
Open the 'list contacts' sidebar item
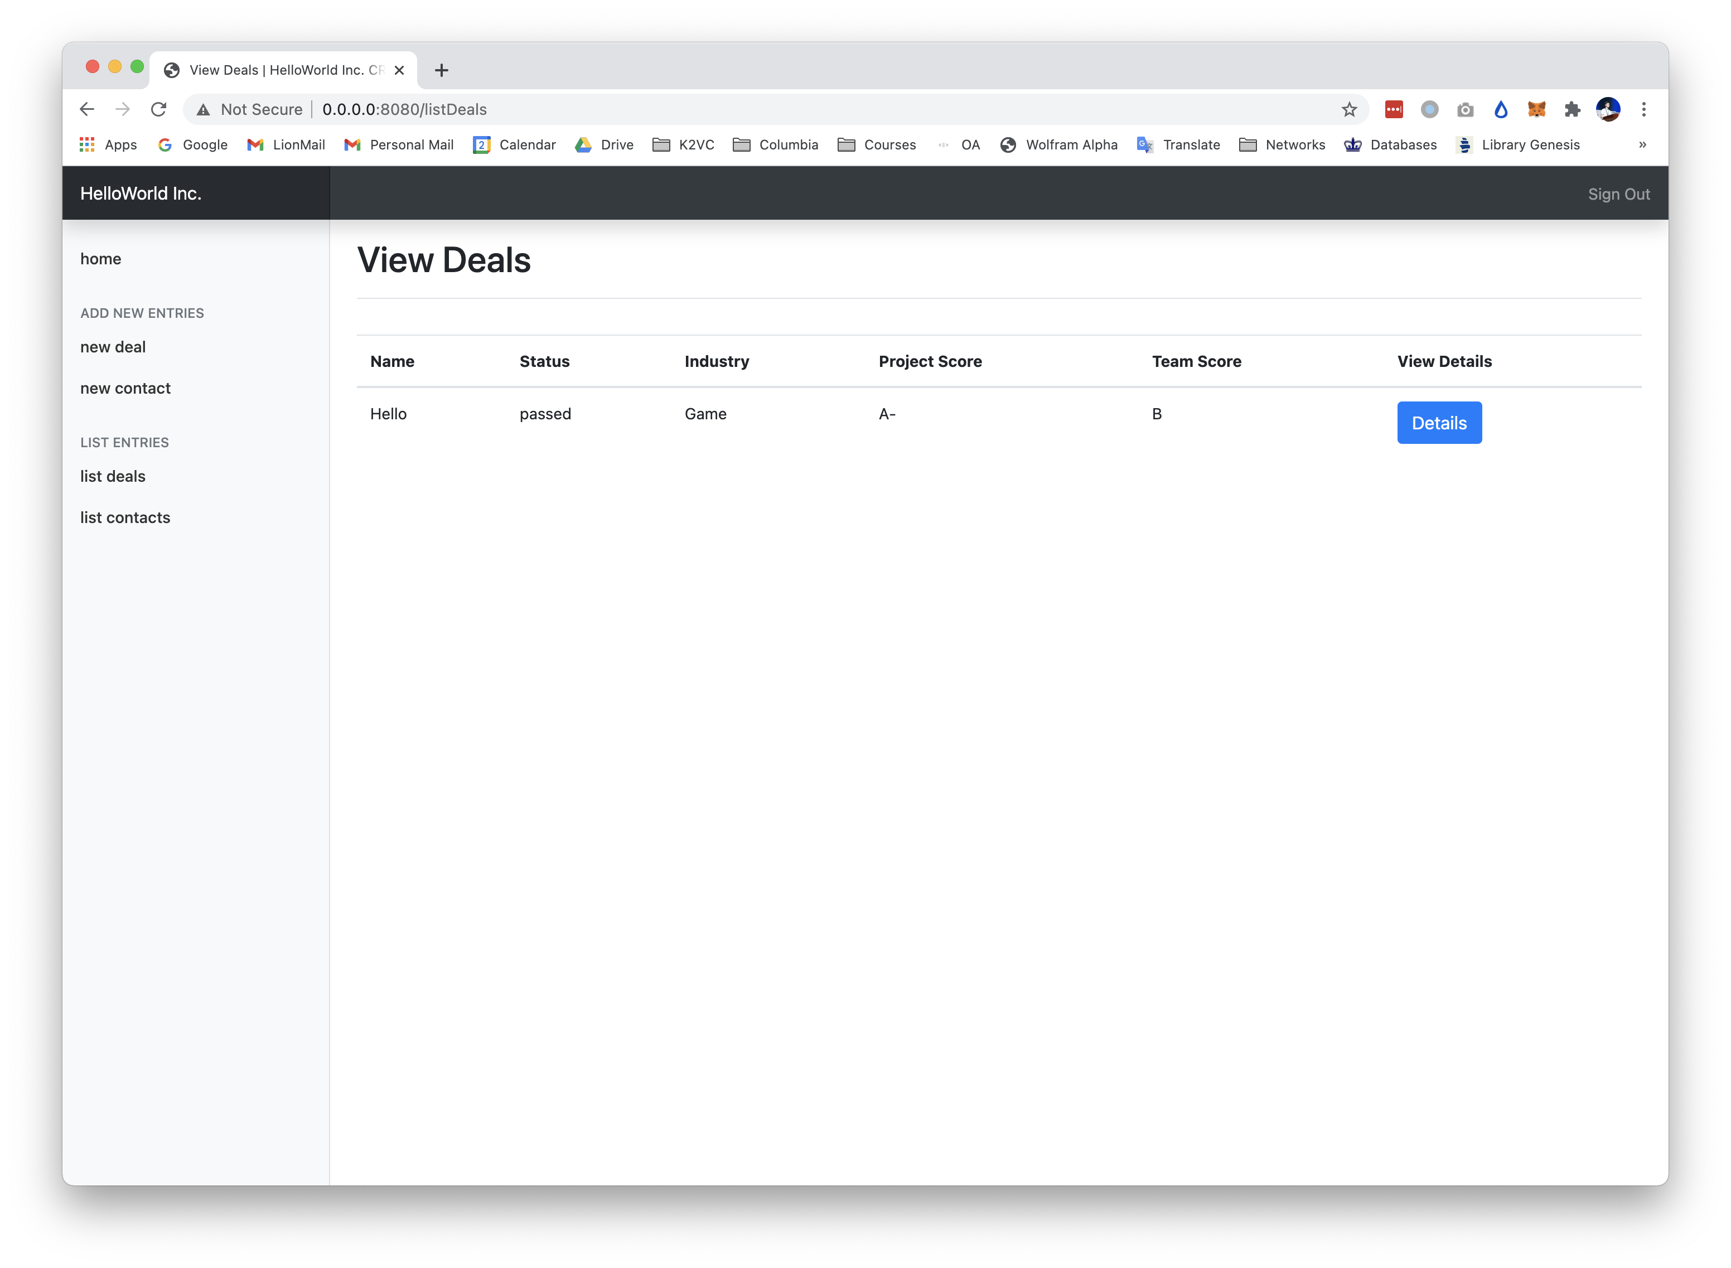pyautogui.click(x=125, y=517)
